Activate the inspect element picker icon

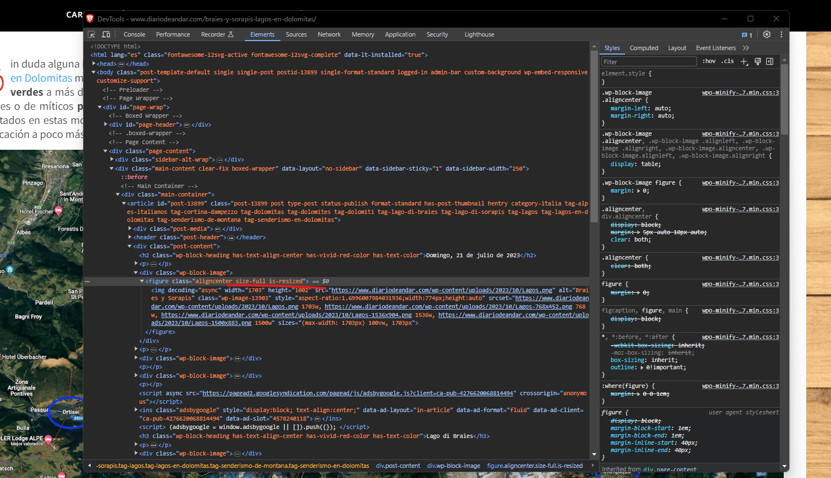point(92,34)
